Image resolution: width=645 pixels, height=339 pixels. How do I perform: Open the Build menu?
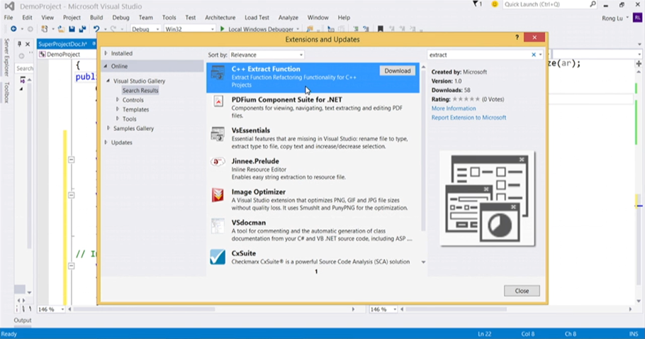(x=96, y=17)
